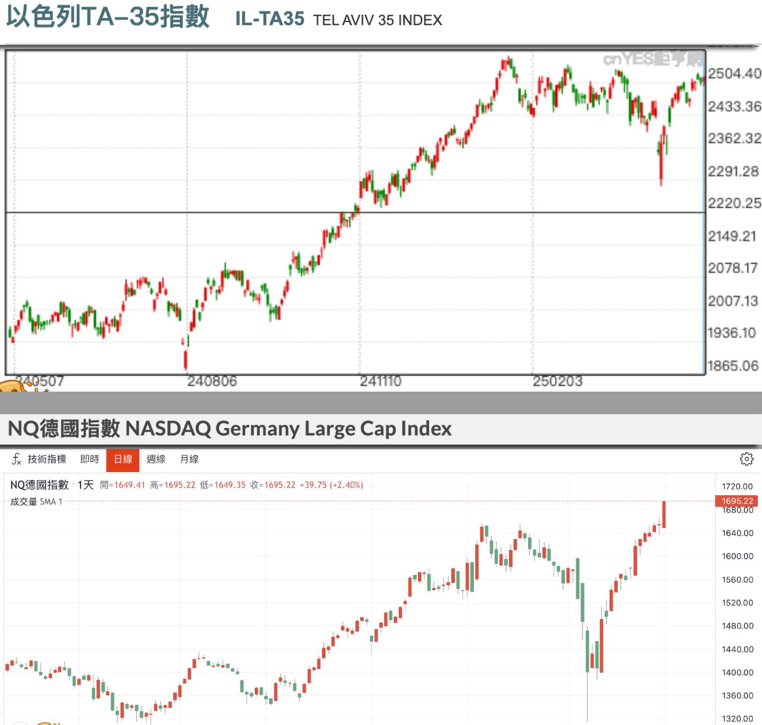Click the 241110 date label
The height and width of the screenshot is (725, 762).
[x=380, y=382]
